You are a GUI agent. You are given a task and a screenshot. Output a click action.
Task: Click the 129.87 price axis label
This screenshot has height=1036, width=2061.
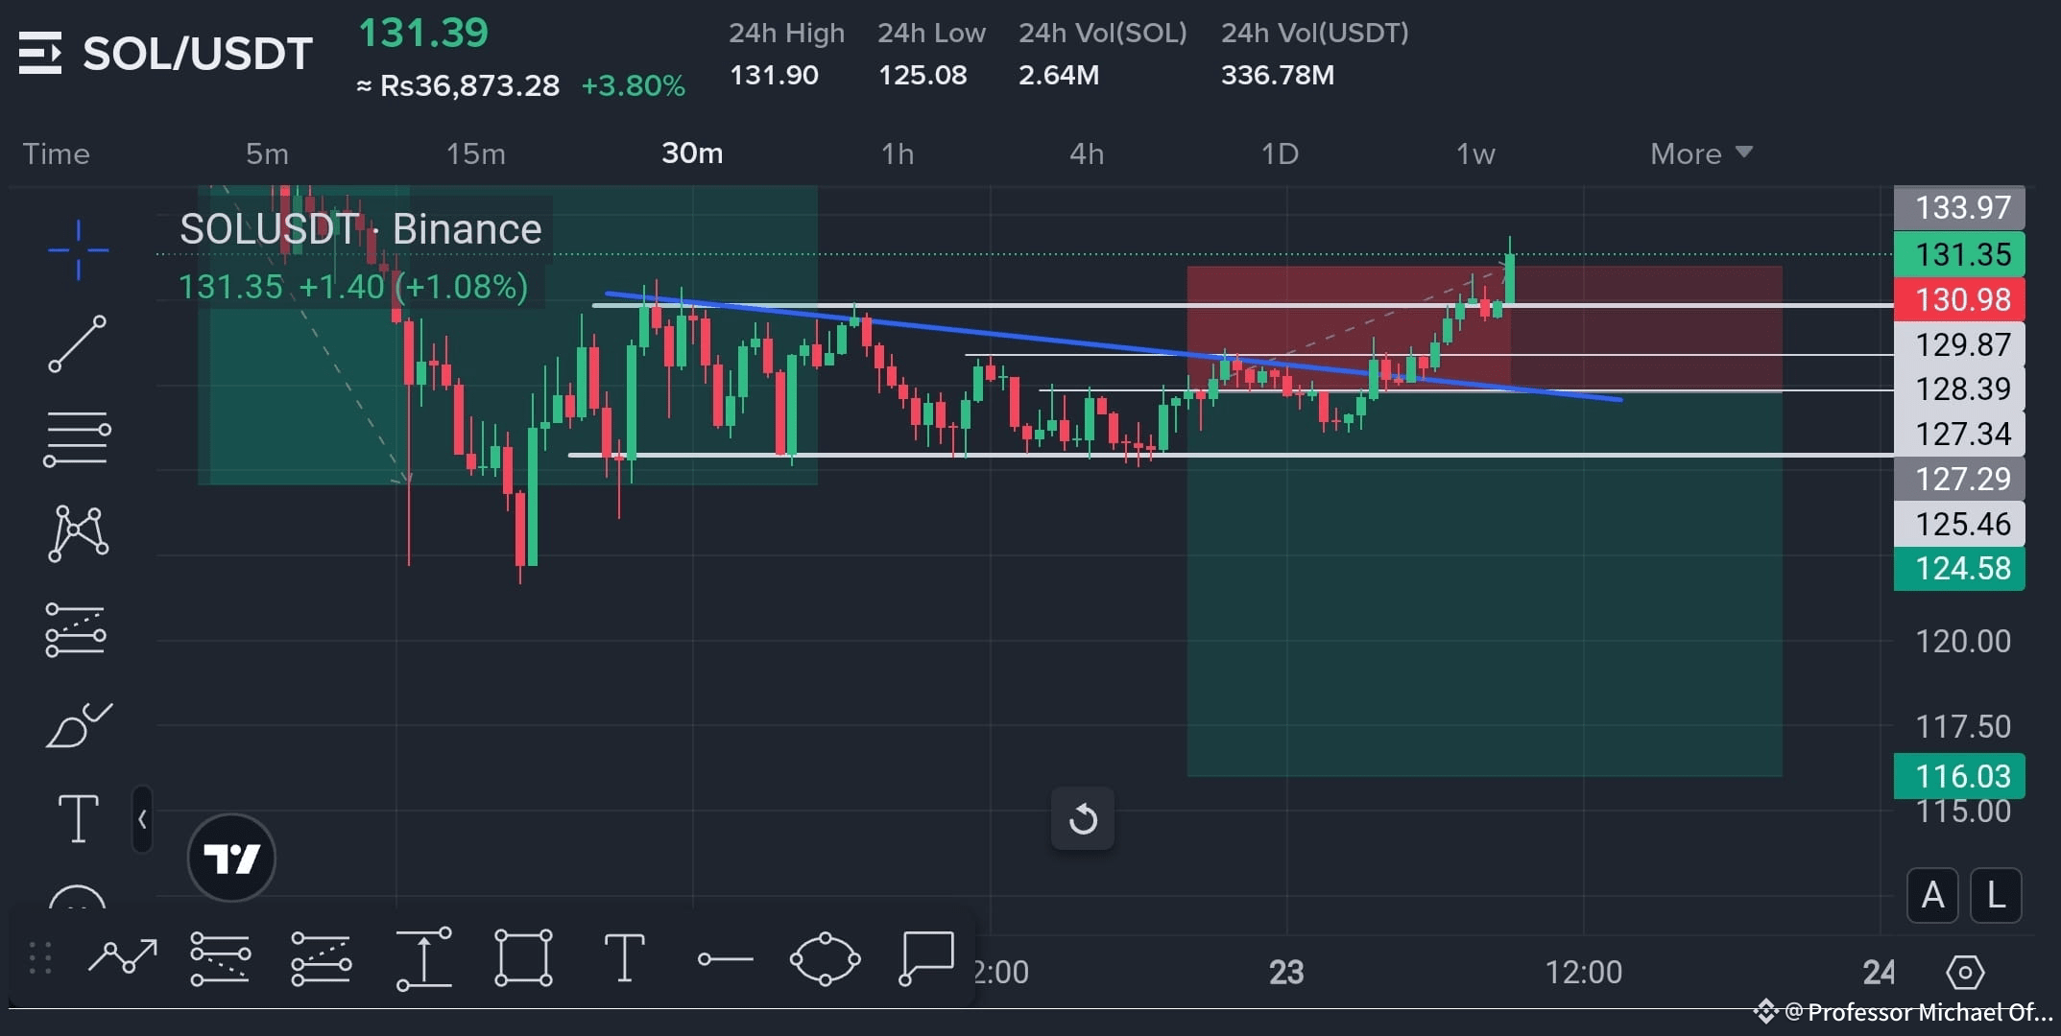(1959, 344)
